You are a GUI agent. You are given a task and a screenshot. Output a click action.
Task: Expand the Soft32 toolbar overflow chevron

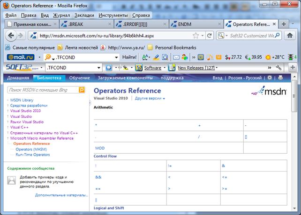coord(270,68)
